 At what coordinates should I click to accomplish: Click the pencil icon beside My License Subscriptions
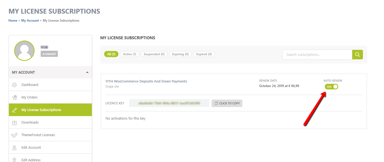tap(14, 110)
